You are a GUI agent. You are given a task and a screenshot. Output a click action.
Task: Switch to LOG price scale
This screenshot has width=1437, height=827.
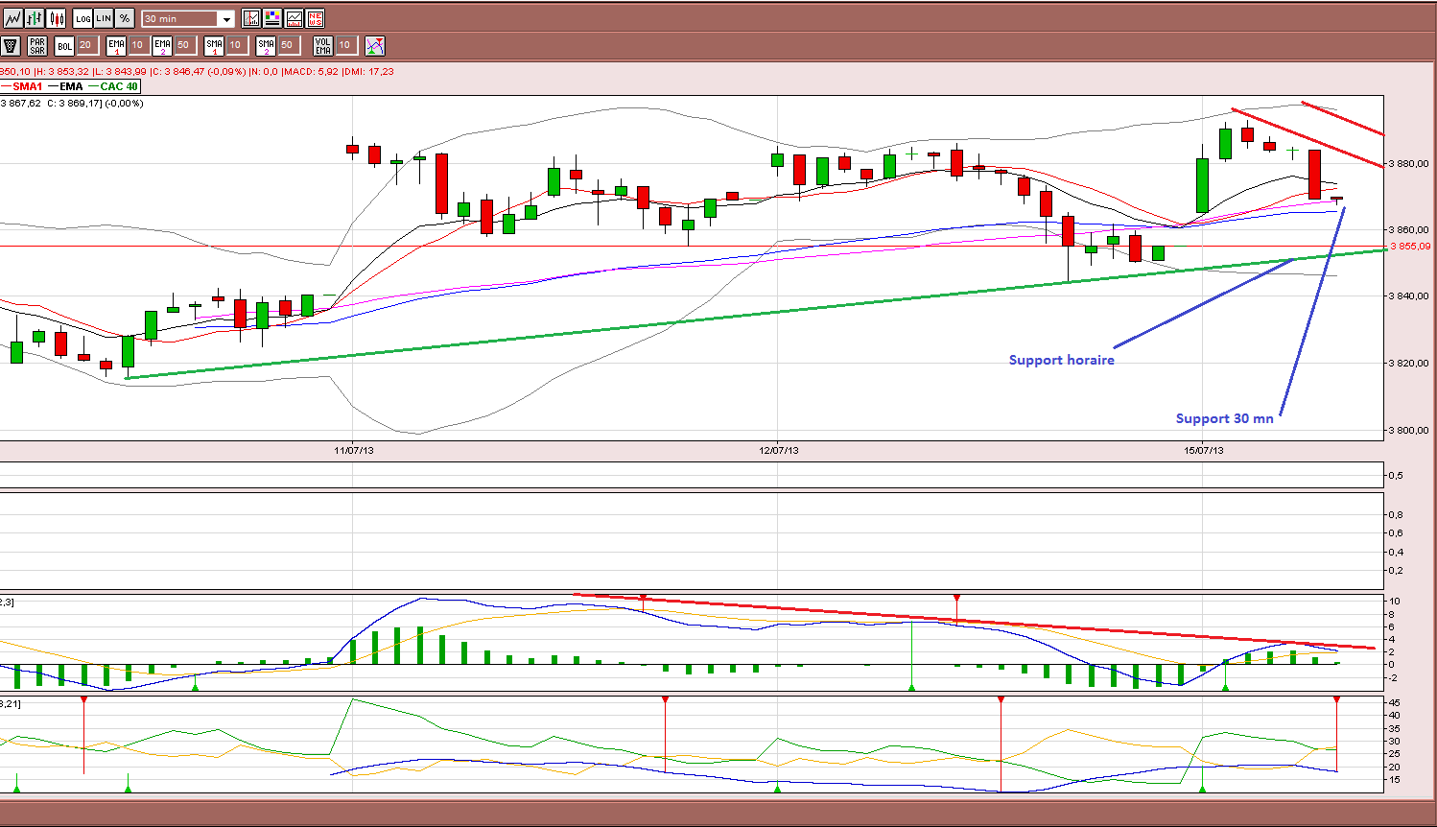[x=82, y=18]
